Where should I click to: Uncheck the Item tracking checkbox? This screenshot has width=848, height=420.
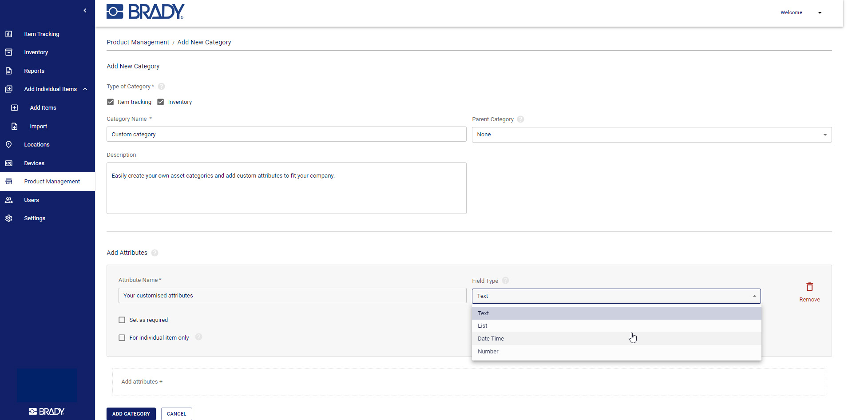[x=111, y=102]
